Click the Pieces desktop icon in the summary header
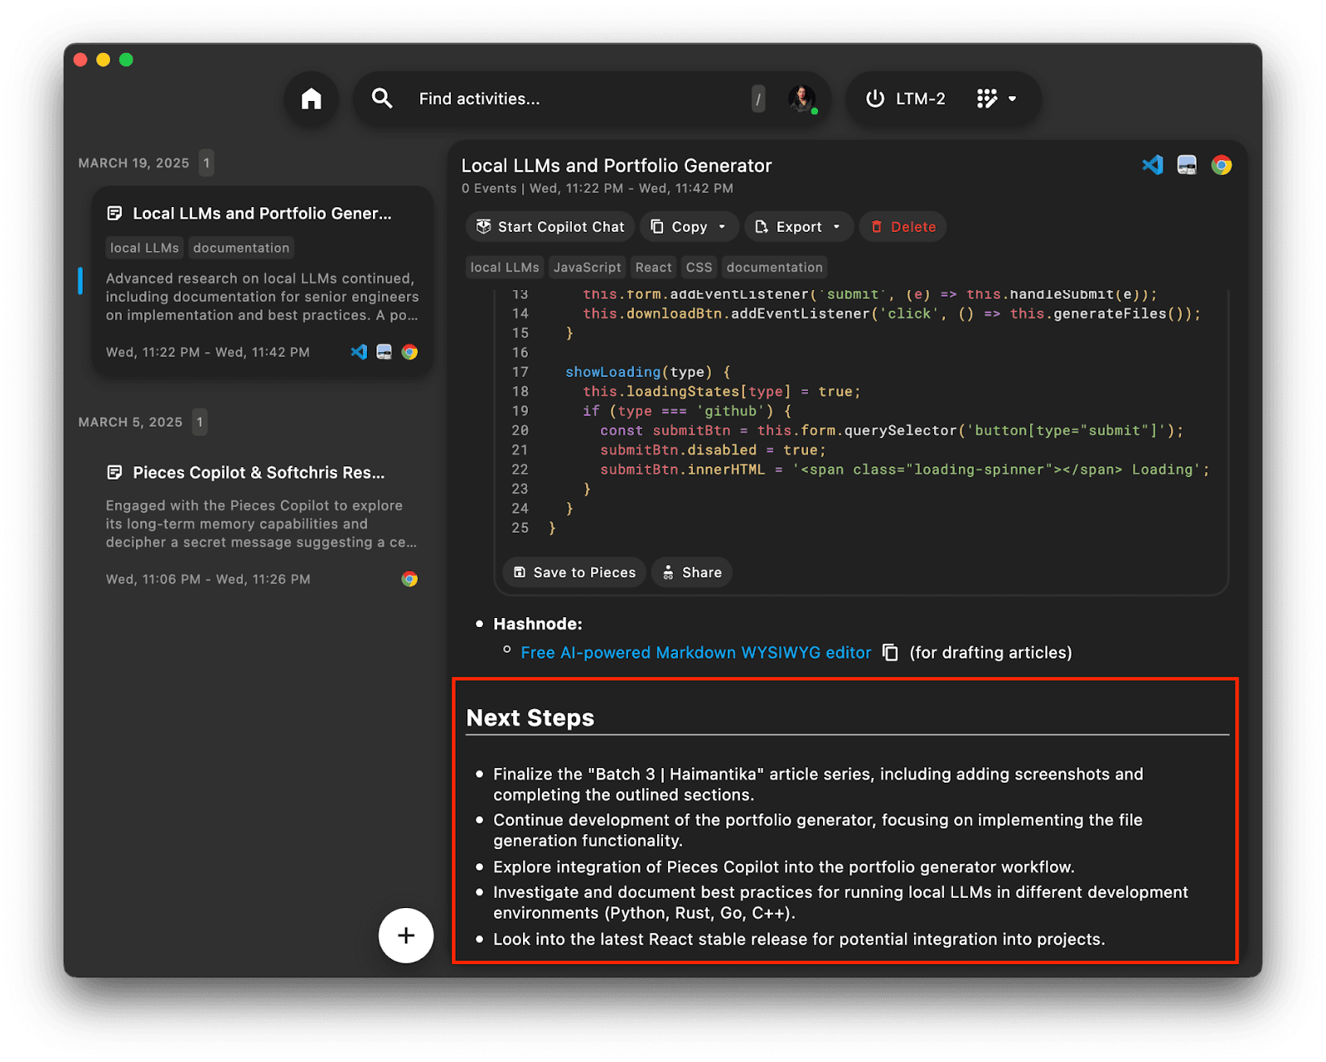The image size is (1326, 1062). (1187, 165)
